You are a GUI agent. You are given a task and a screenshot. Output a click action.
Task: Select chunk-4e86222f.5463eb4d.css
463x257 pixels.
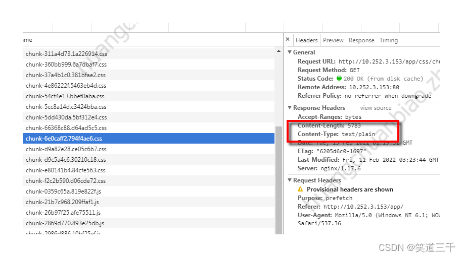click(149, 86)
